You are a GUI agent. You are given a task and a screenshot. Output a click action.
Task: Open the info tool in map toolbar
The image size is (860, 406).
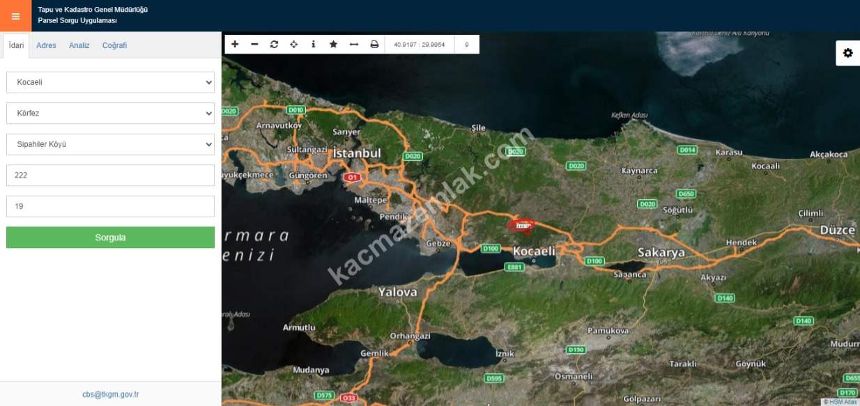click(314, 45)
